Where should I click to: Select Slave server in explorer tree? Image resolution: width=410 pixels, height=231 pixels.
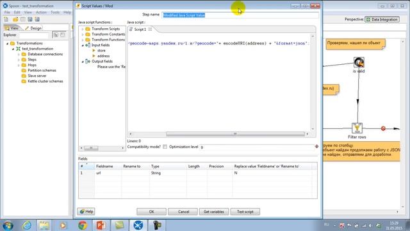click(x=37, y=76)
